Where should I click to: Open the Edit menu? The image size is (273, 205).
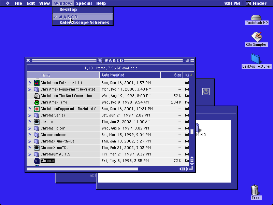[31, 3]
